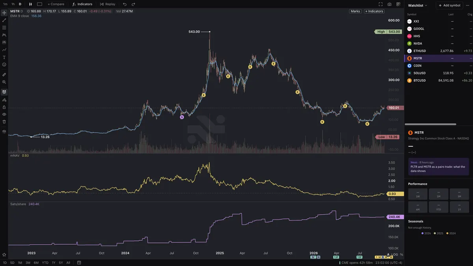Set date range to YTD

(x=45, y=262)
